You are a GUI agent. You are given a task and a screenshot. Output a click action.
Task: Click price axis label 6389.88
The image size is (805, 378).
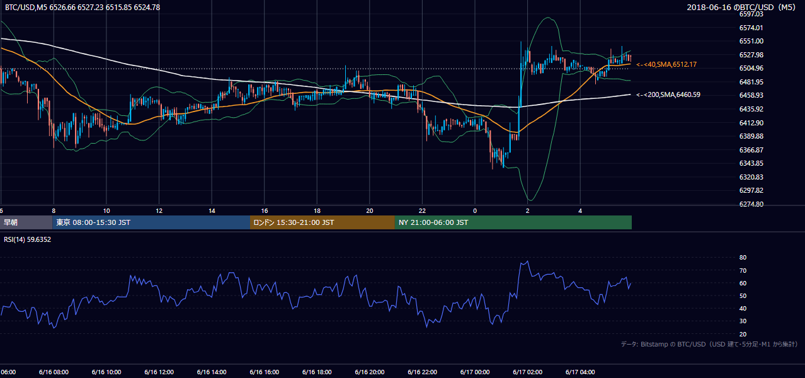pyautogui.click(x=751, y=136)
